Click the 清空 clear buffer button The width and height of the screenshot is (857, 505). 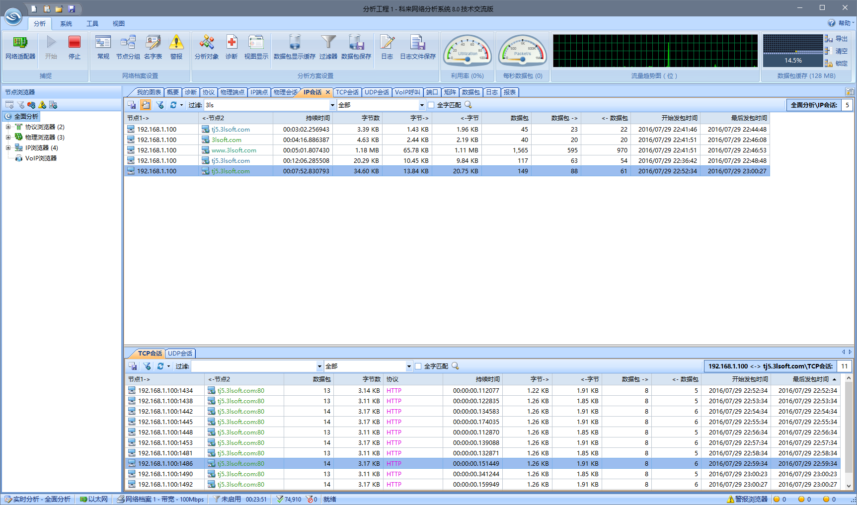tap(837, 51)
